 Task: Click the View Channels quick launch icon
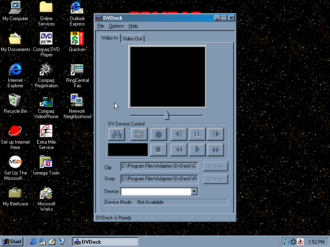pos(61,242)
